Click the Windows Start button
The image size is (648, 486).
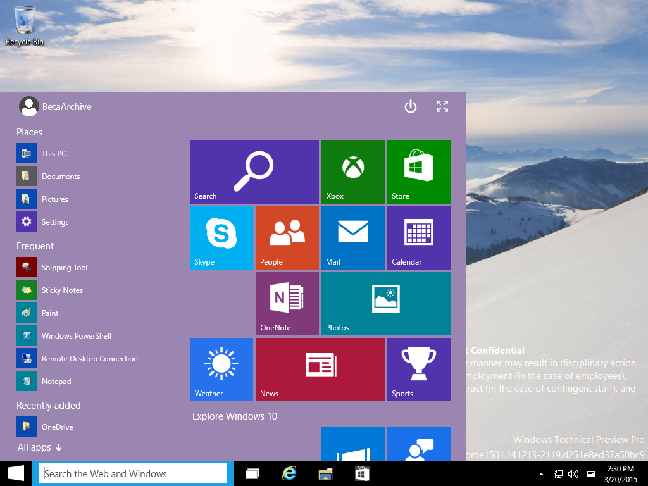point(16,473)
